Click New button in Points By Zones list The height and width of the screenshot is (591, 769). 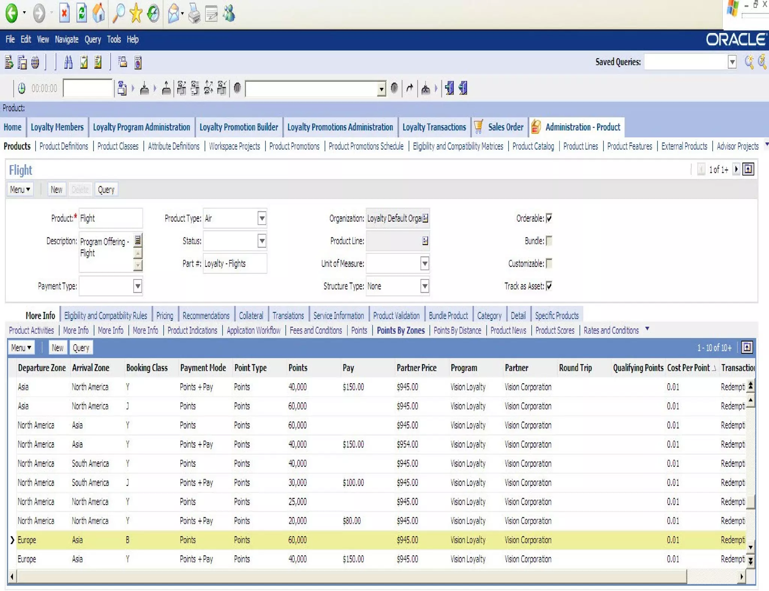[x=57, y=348]
